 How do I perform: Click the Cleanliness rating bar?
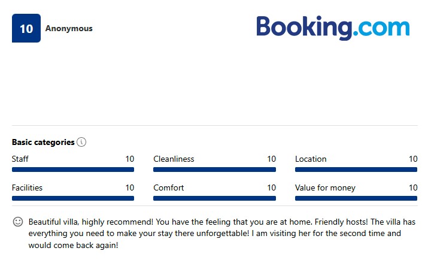214,170
